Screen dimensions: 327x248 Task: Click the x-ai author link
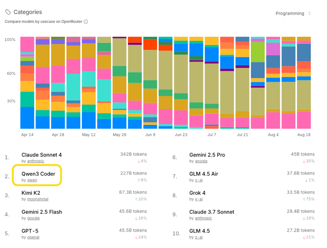pyautogui.click(x=198, y=199)
